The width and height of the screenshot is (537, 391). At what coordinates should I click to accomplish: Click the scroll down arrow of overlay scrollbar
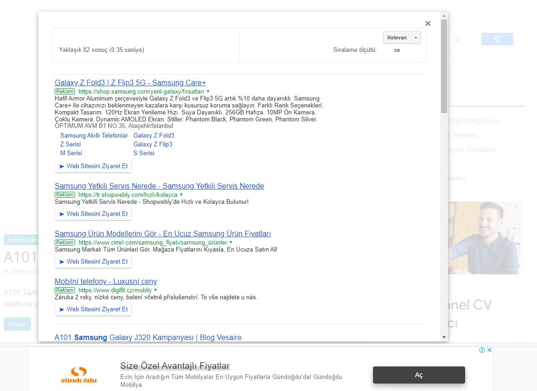tap(444, 337)
